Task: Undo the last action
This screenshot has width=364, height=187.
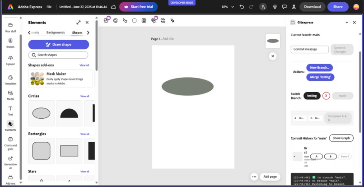Action: click(242, 7)
